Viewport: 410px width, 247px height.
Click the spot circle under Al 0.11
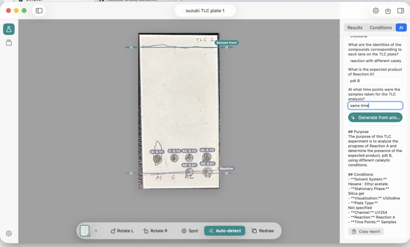pyautogui.click(x=157, y=159)
